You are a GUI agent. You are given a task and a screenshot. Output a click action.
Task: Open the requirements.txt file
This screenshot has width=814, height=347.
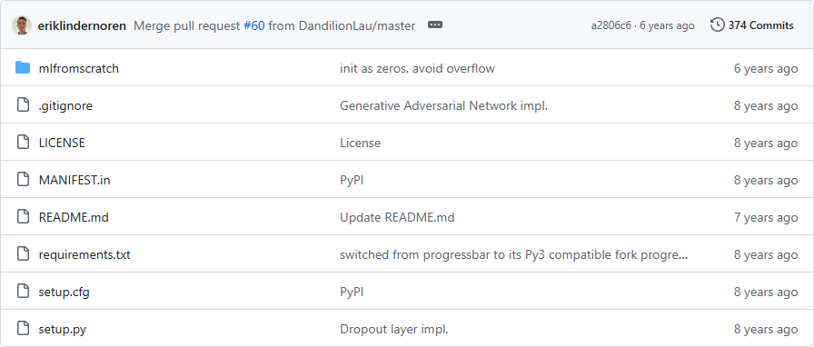pyautogui.click(x=84, y=255)
